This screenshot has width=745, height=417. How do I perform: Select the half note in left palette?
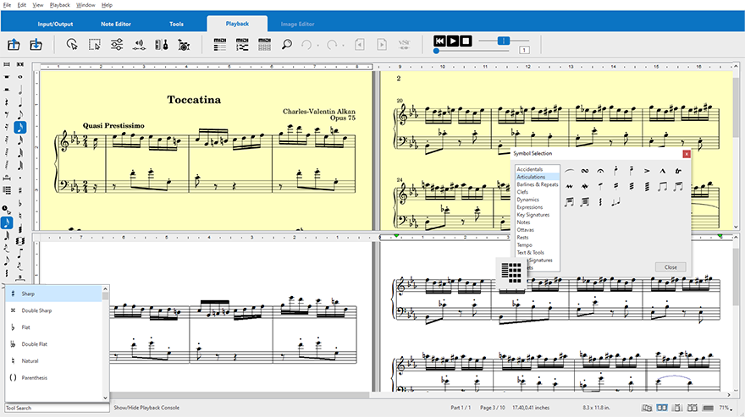tap(20, 90)
